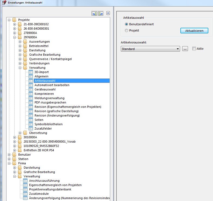Click the import settings toolbar icon
Screen dimensions: 213x201
95,14
